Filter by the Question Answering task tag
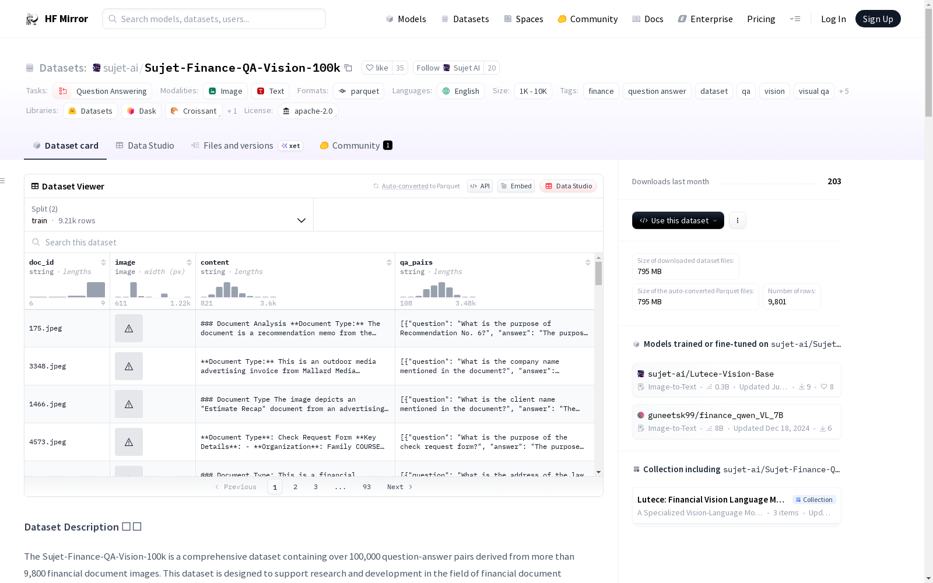 point(103,91)
